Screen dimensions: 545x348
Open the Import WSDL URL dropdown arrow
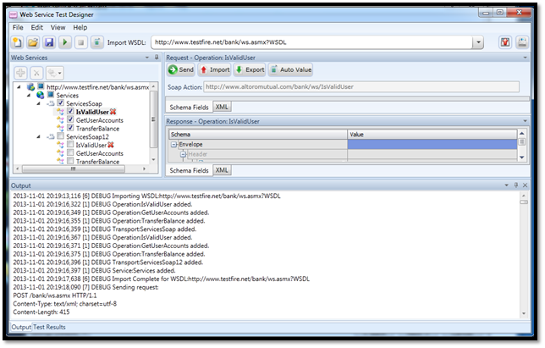(x=479, y=42)
